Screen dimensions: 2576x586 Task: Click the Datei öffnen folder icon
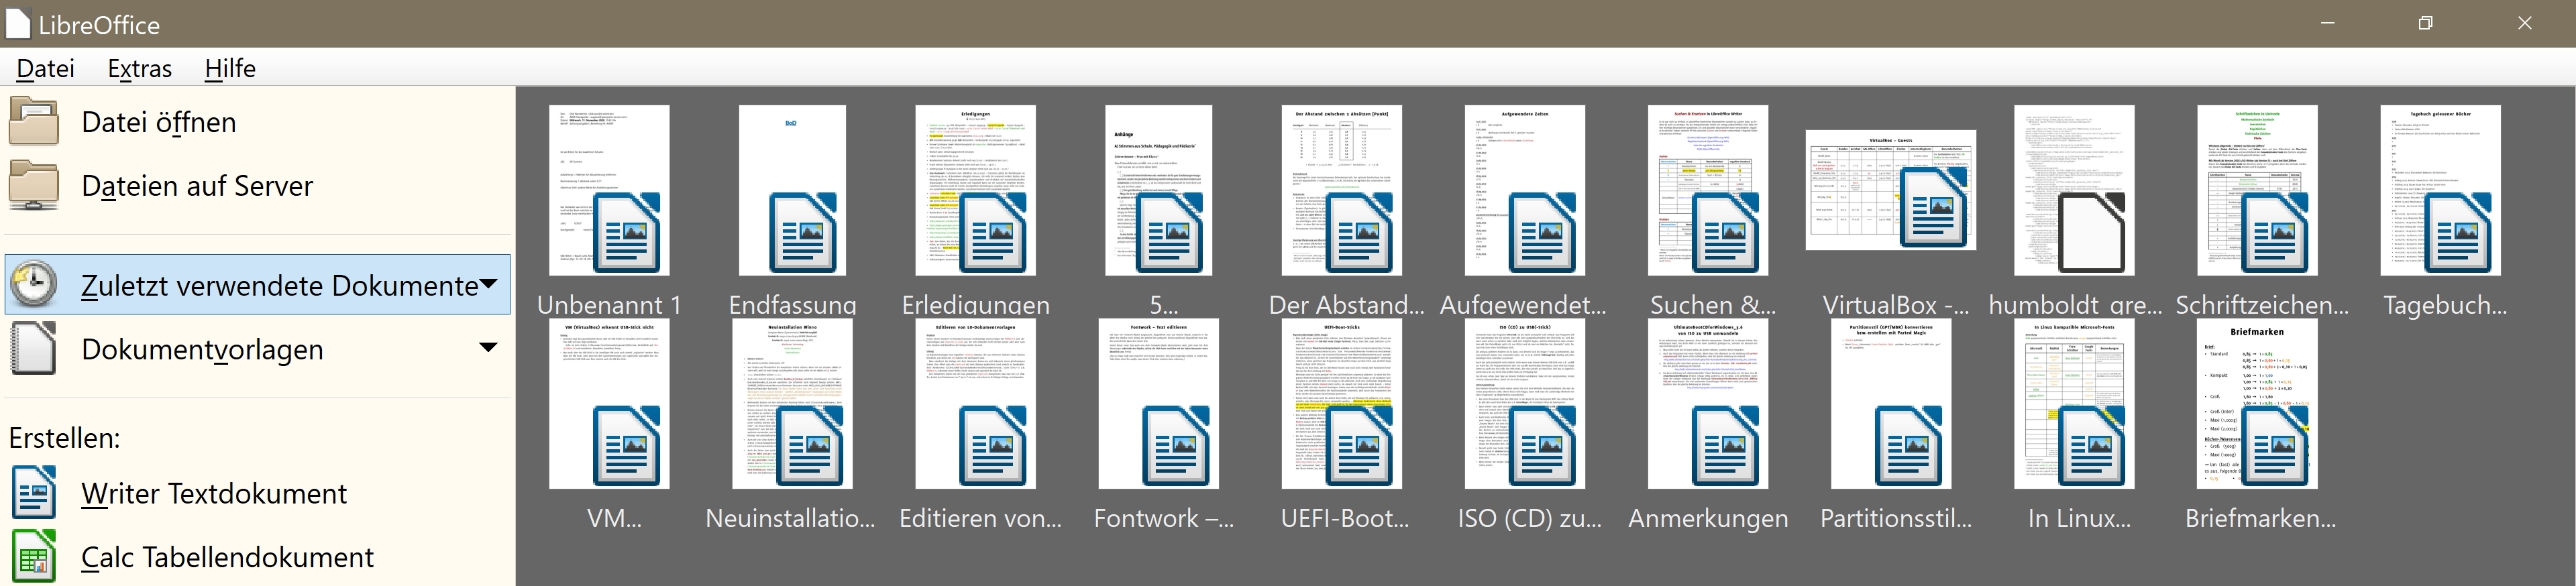34,121
